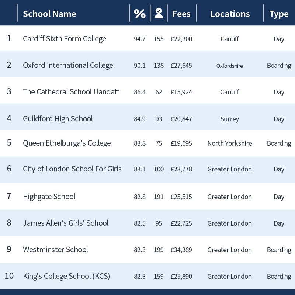
Task: Click rank number 10 cell
Action: pyautogui.click(x=9, y=276)
